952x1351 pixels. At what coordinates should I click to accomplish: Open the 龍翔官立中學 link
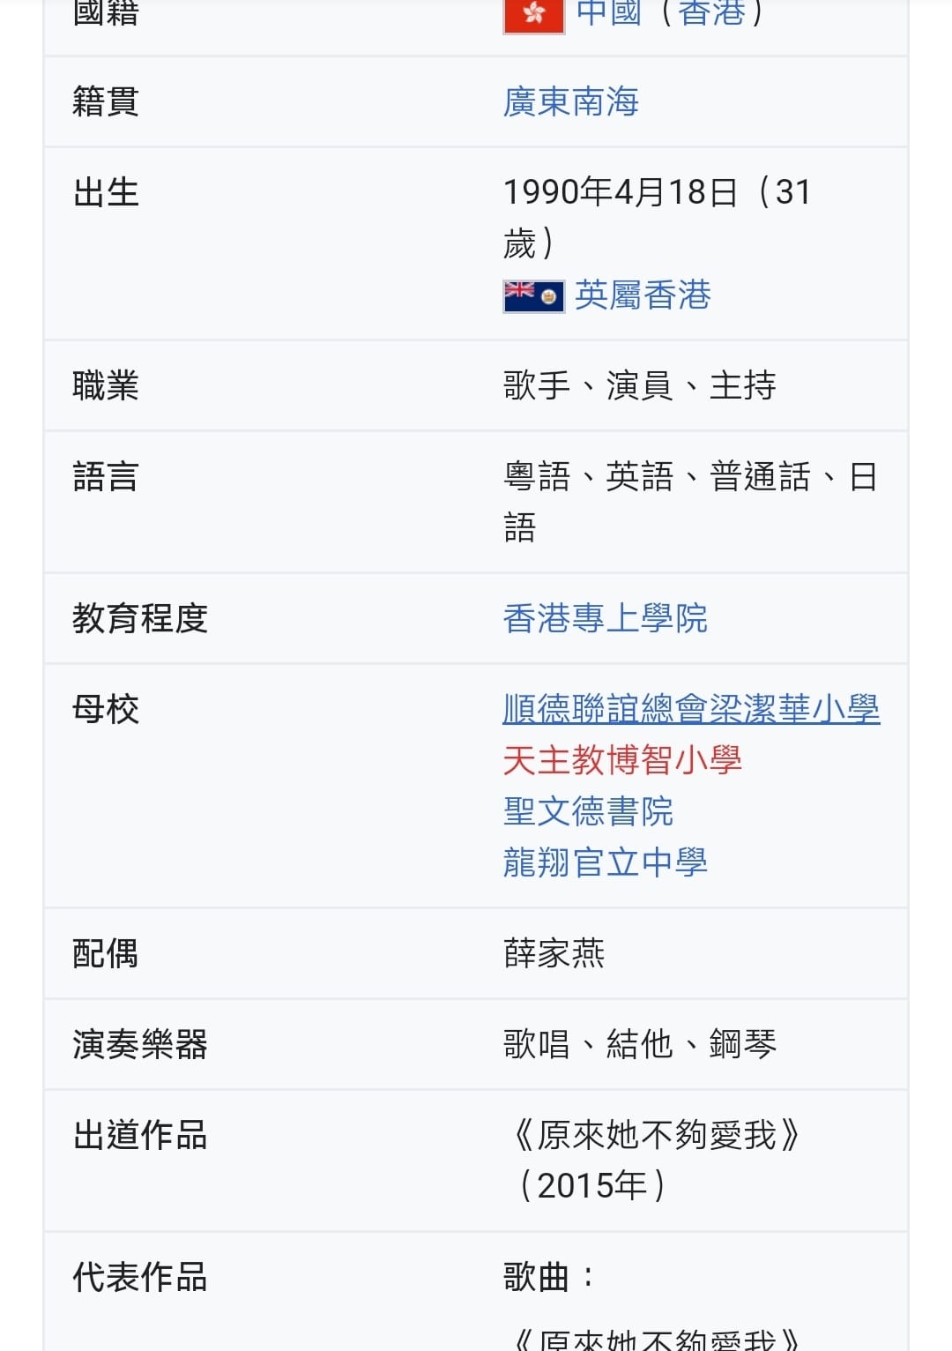[x=605, y=862]
